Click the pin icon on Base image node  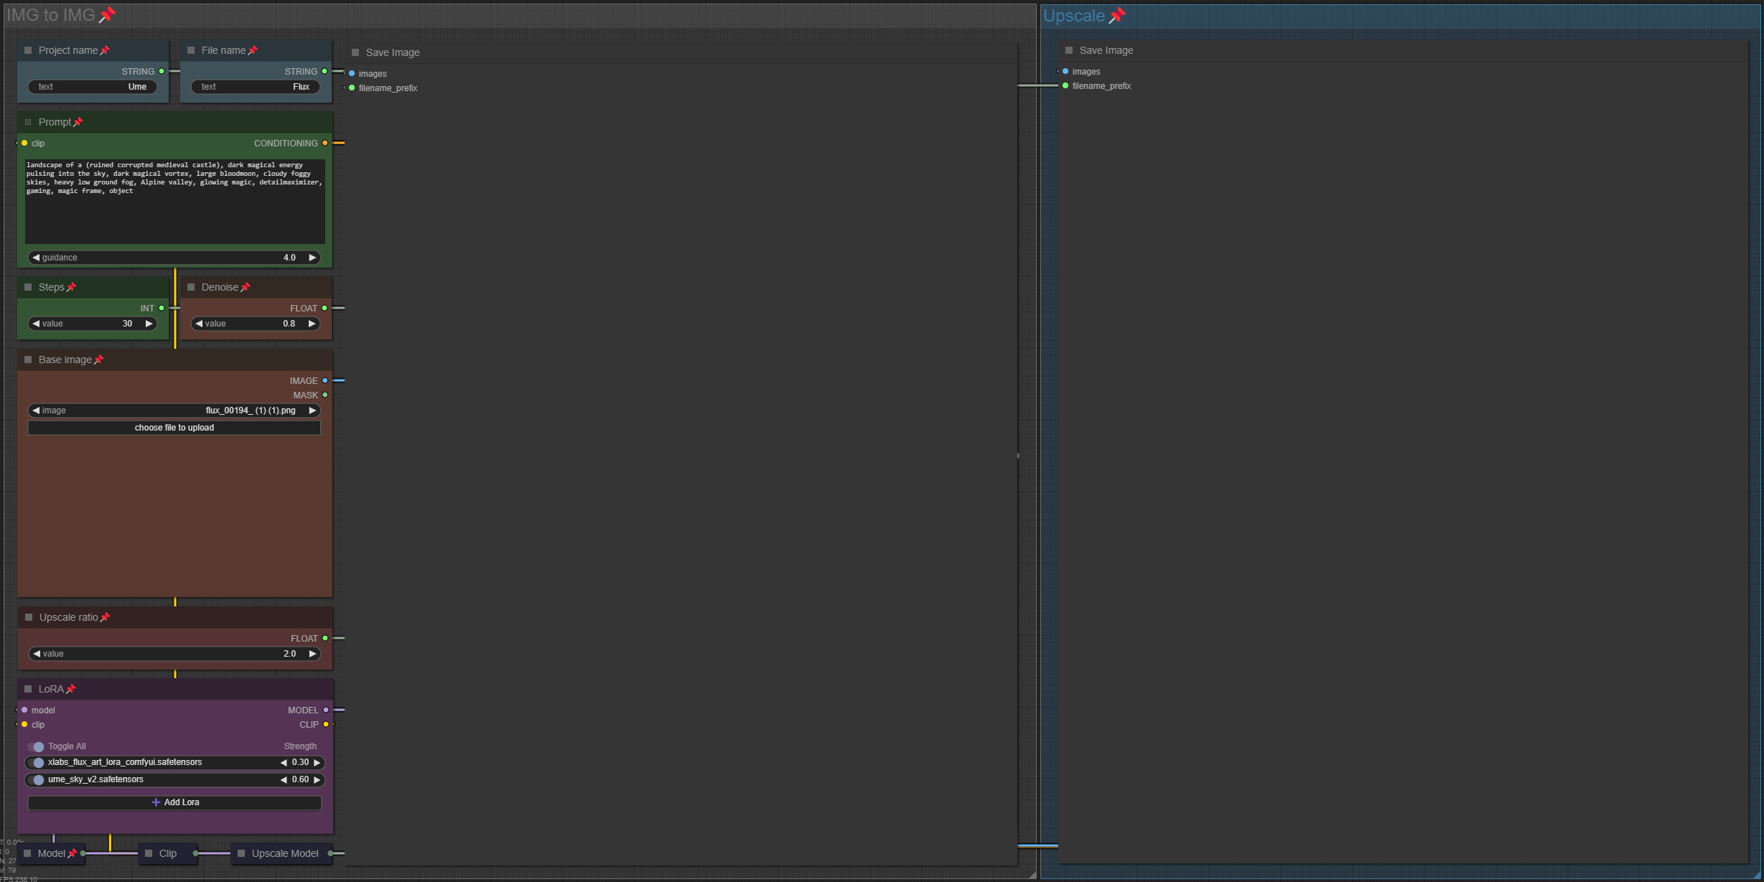click(x=99, y=360)
